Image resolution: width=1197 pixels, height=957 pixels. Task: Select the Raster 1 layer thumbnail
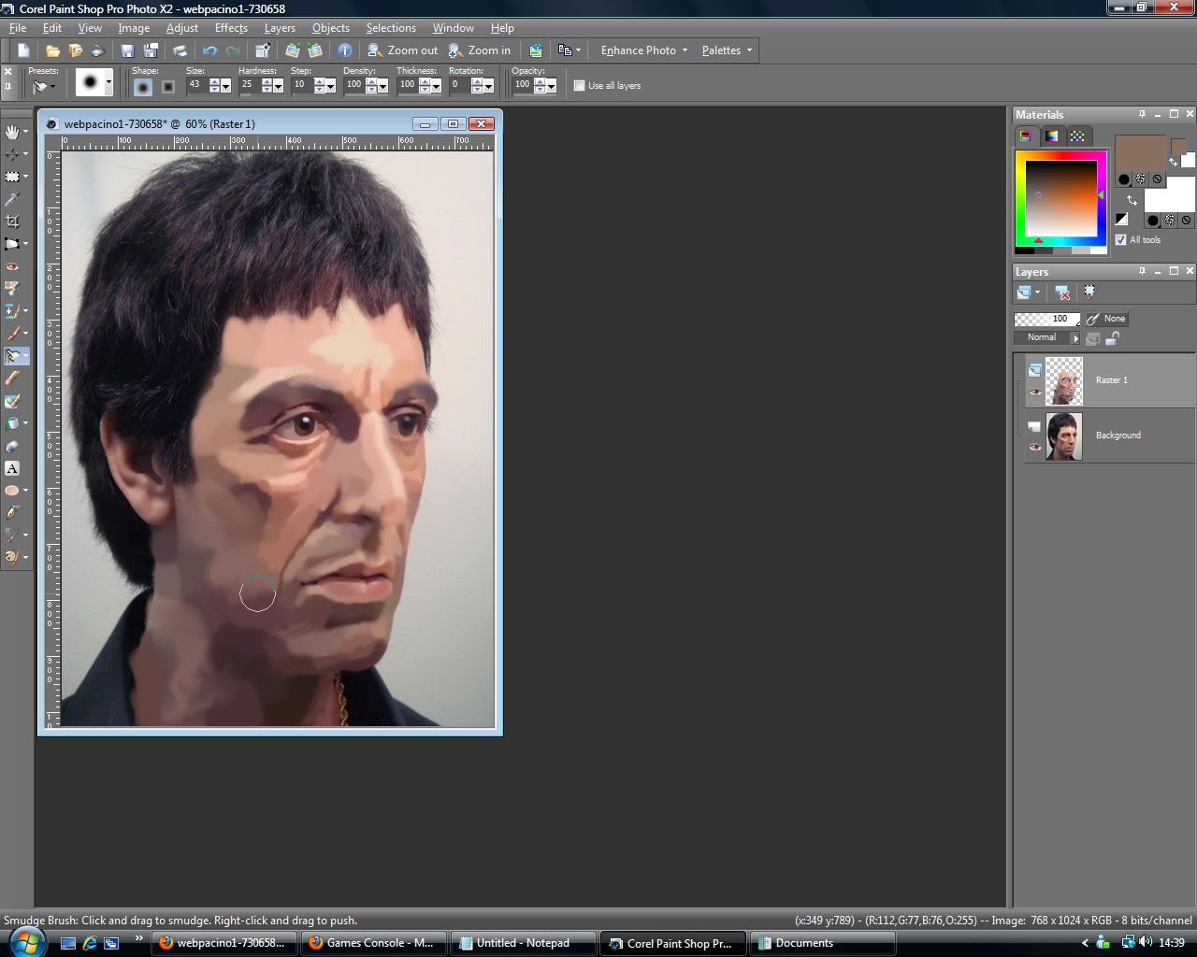click(x=1064, y=380)
